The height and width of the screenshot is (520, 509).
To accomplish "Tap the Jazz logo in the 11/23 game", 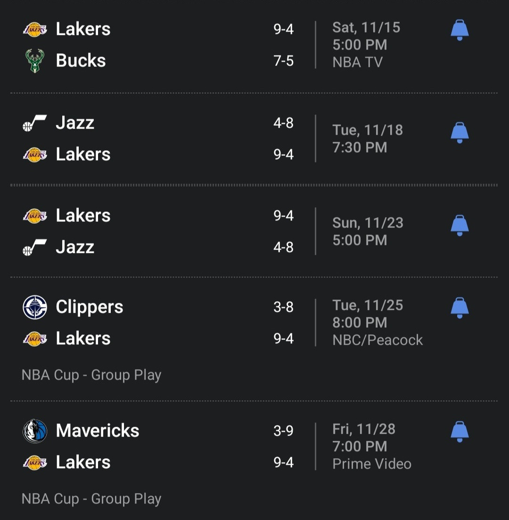I will point(35,247).
